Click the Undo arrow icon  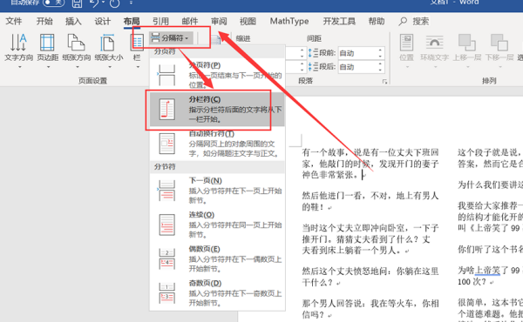(94, 3)
